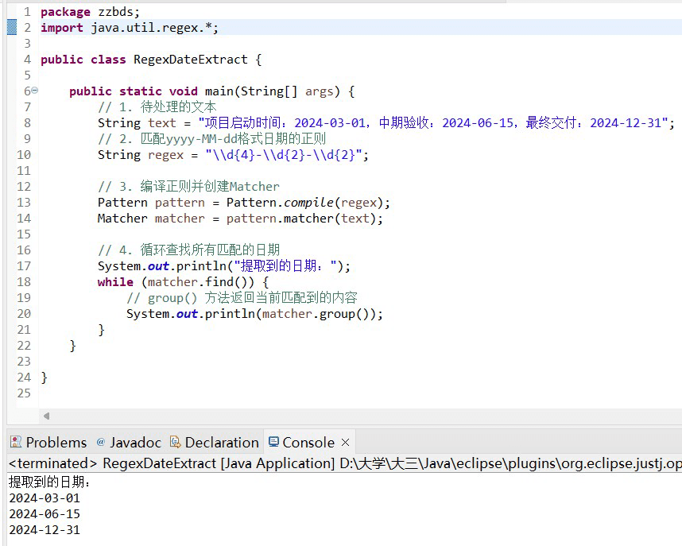Click console output 2024-12-31
Screen dimensions: 682x546
point(45,530)
